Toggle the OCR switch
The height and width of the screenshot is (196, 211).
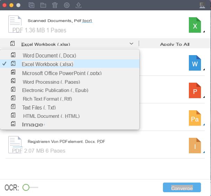30,187
